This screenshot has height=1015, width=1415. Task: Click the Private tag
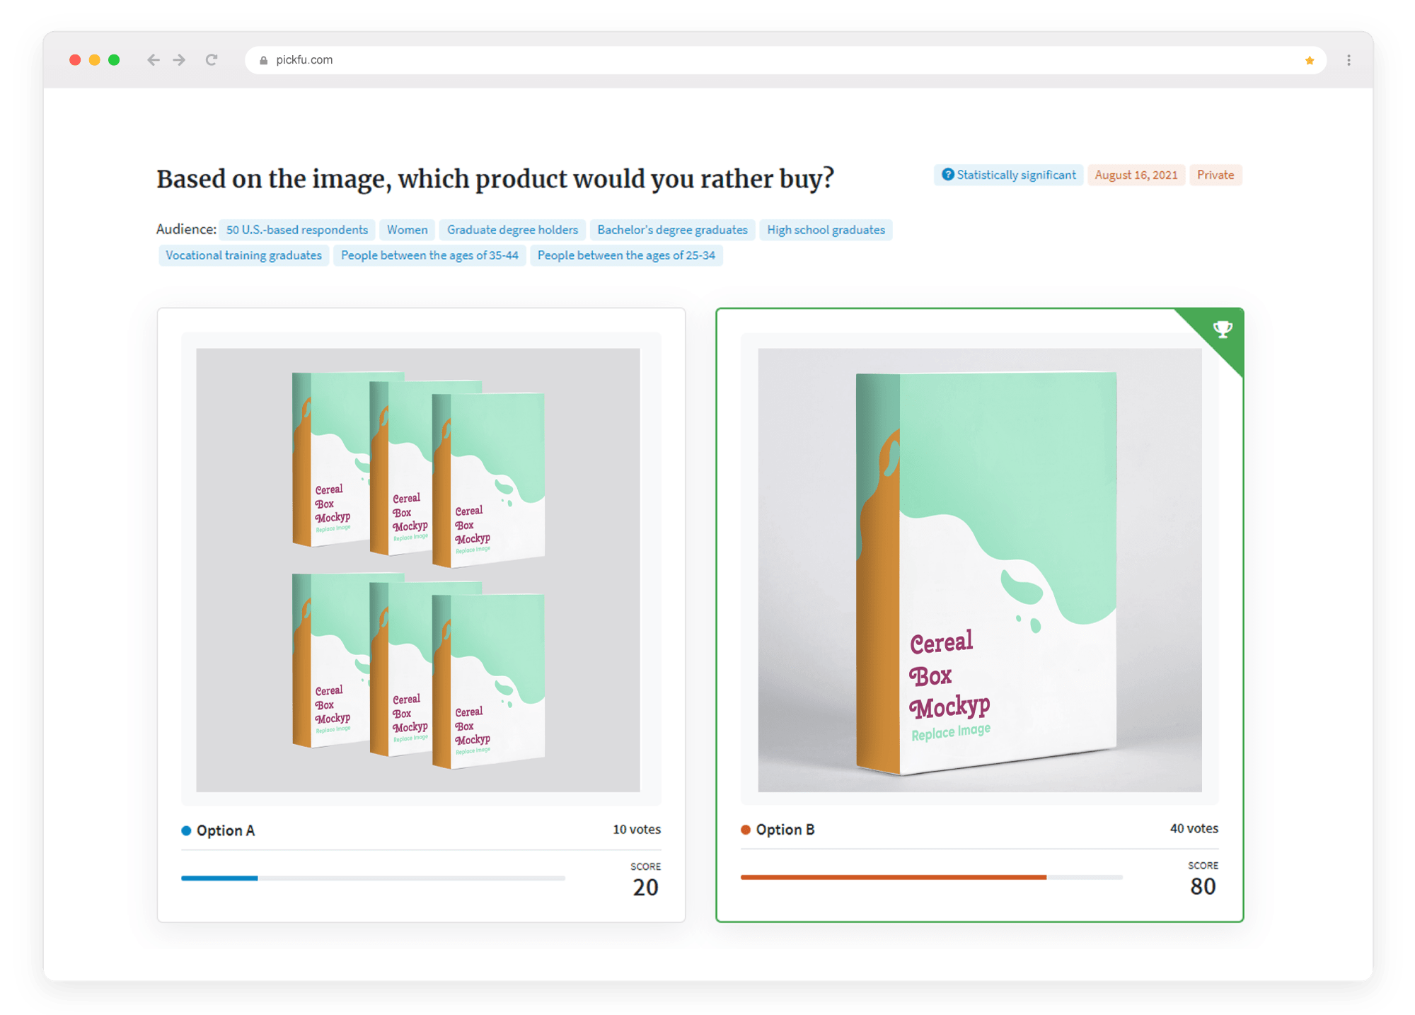(x=1215, y=175)
